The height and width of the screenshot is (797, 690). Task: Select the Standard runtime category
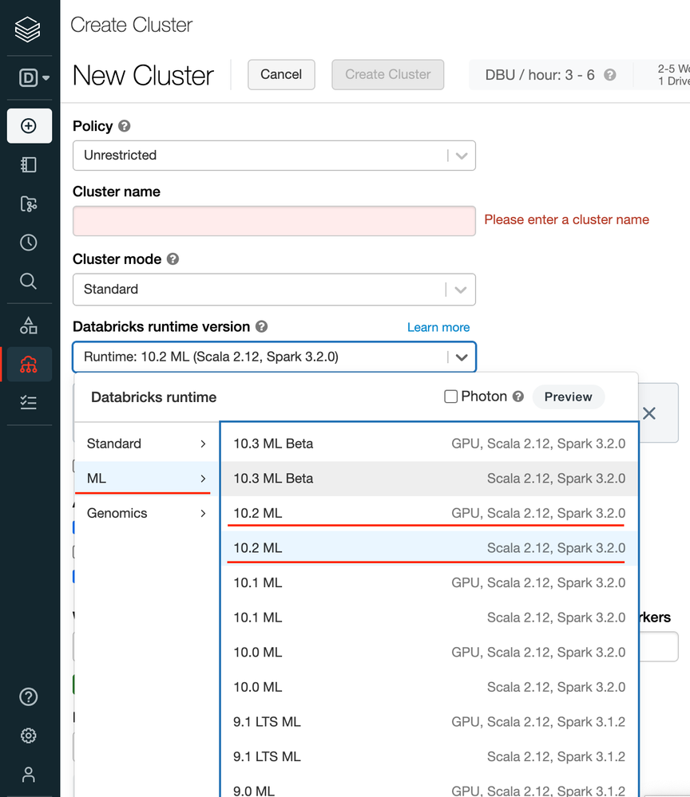click(146, 444)
